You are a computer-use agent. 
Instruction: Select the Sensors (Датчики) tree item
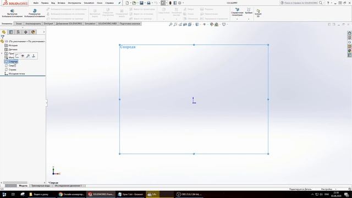[11, 50]
